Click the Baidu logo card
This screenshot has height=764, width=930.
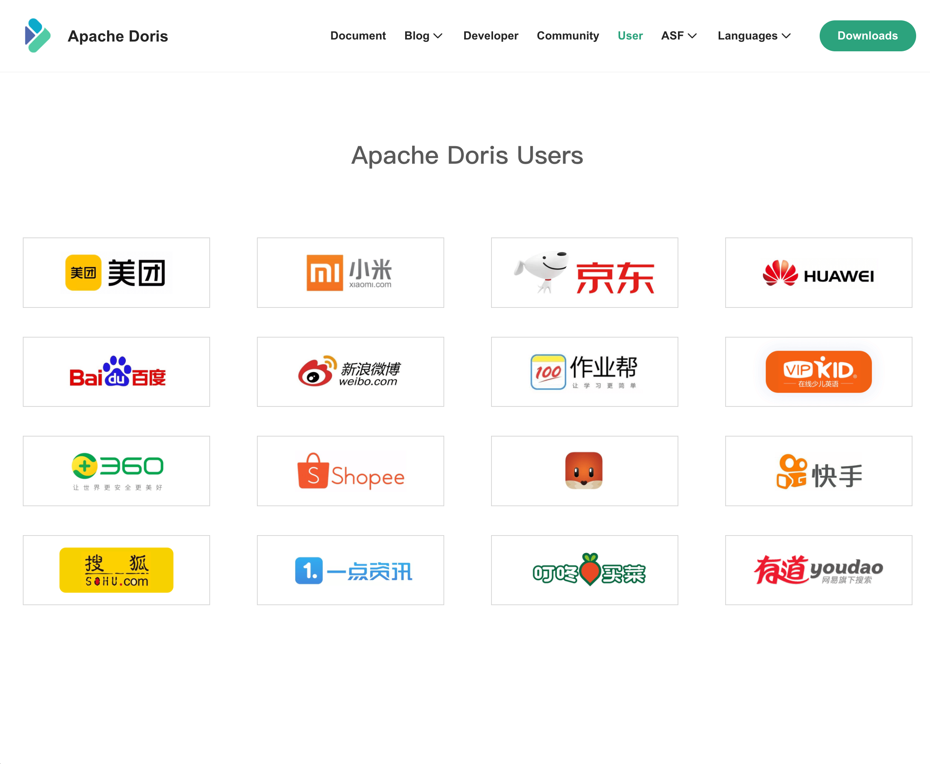(116, 372)
